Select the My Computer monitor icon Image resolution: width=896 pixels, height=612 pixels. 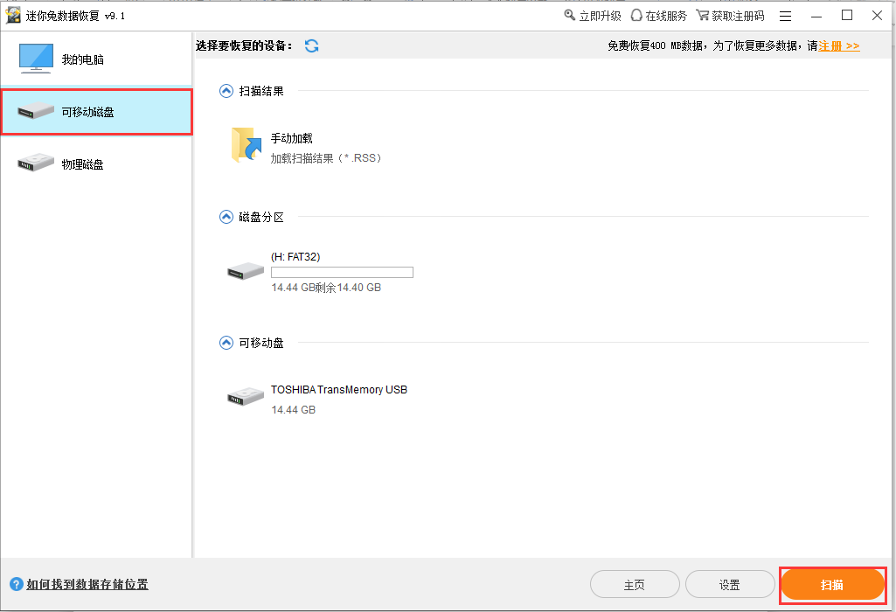36,59
